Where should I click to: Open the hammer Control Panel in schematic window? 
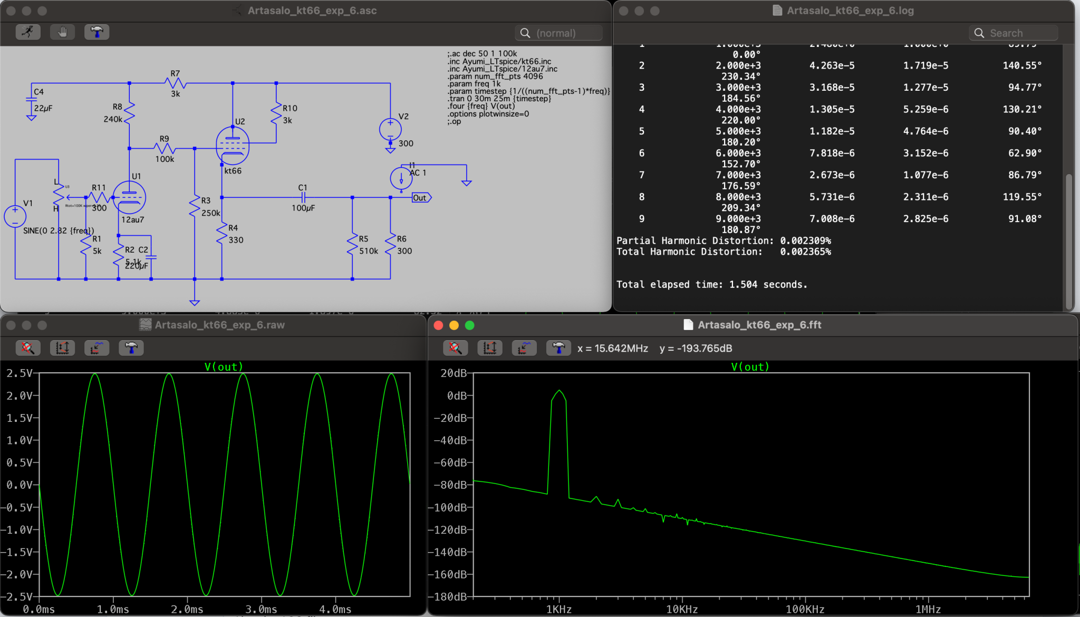(x=97, y=32)
